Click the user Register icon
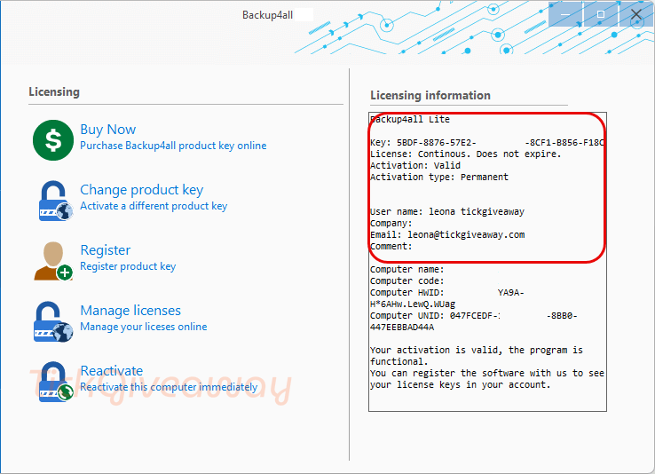 pyautogui.click(x=53, y=261)
